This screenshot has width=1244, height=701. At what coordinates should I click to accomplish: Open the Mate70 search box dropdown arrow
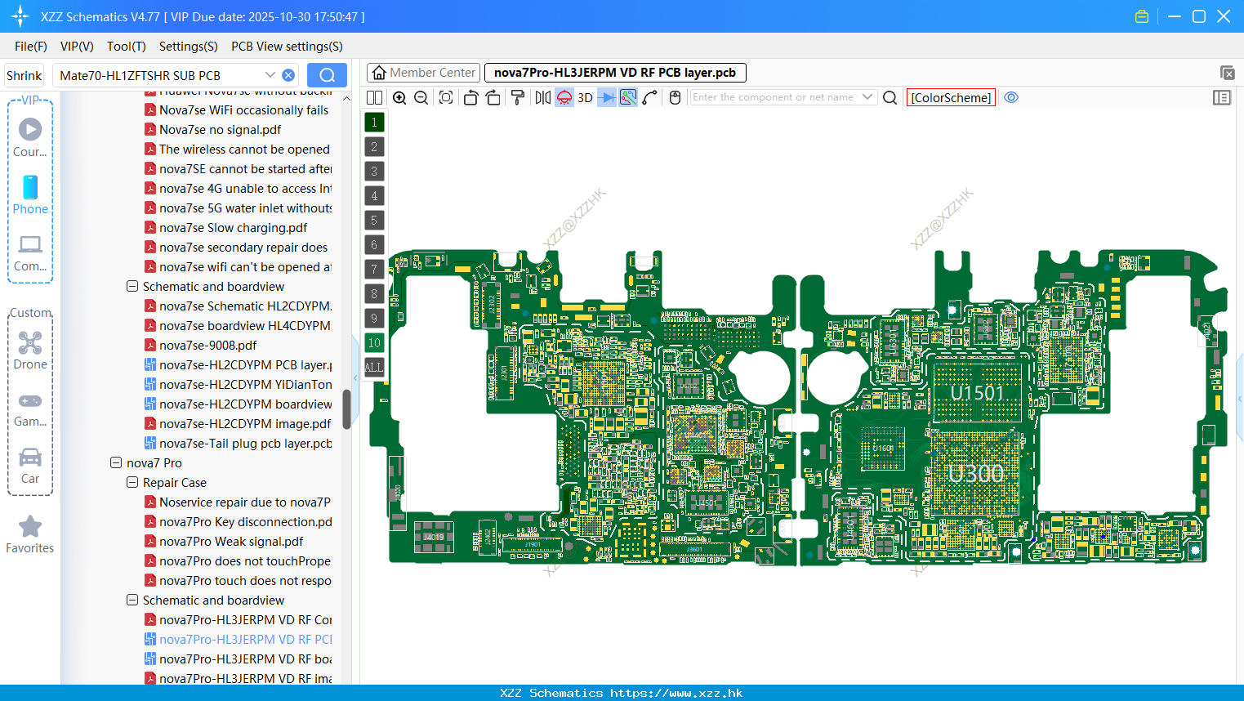pyautogui.click(x=270, y=75)
